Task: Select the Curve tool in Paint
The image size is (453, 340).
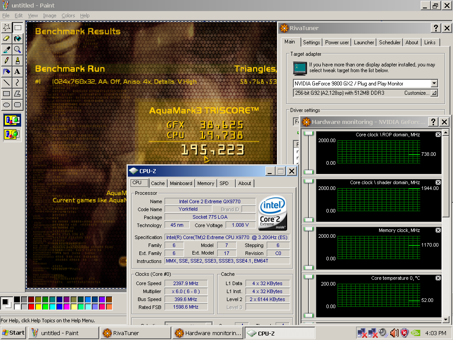Action: click(18, 83)
